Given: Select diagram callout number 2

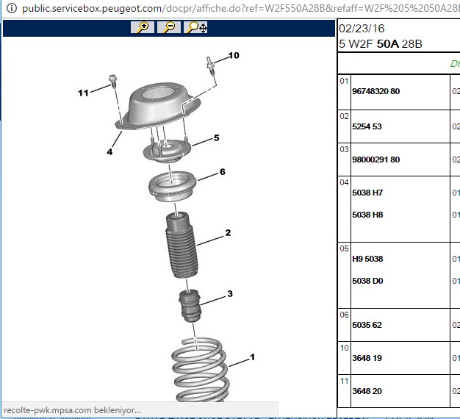Looking at the screenshot, I should (228, 233).
